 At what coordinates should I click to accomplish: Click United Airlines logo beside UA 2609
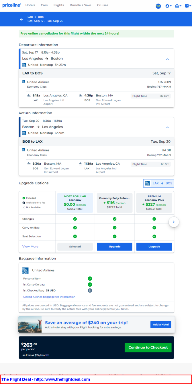coord(23,82)
